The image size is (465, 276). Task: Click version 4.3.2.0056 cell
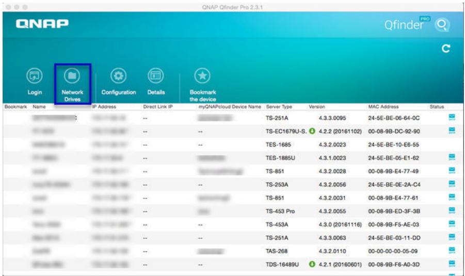(332, 185)
